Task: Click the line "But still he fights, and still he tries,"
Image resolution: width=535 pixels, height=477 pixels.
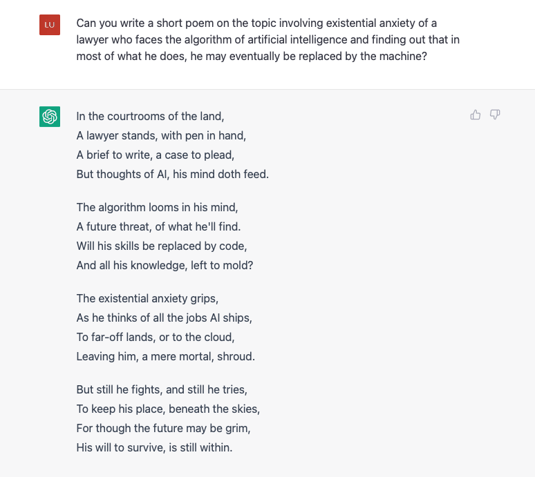Action: point(162,389)
